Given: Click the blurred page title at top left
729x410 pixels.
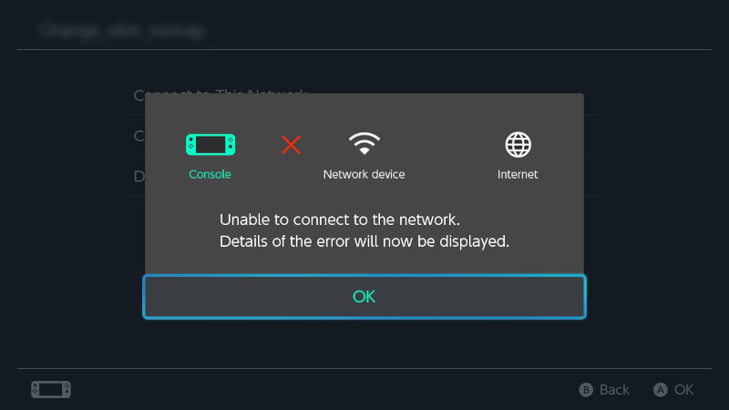Looking at the screenshot, I should click(123, 31).
